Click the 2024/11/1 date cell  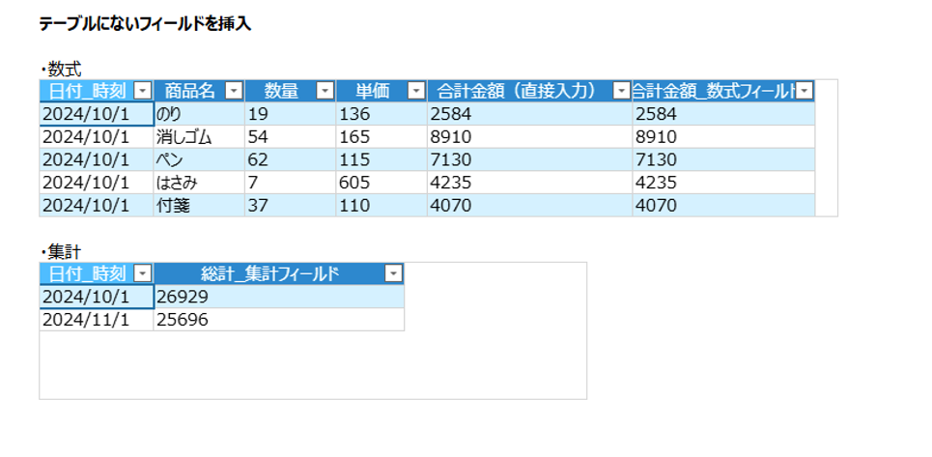pos(96,319)
